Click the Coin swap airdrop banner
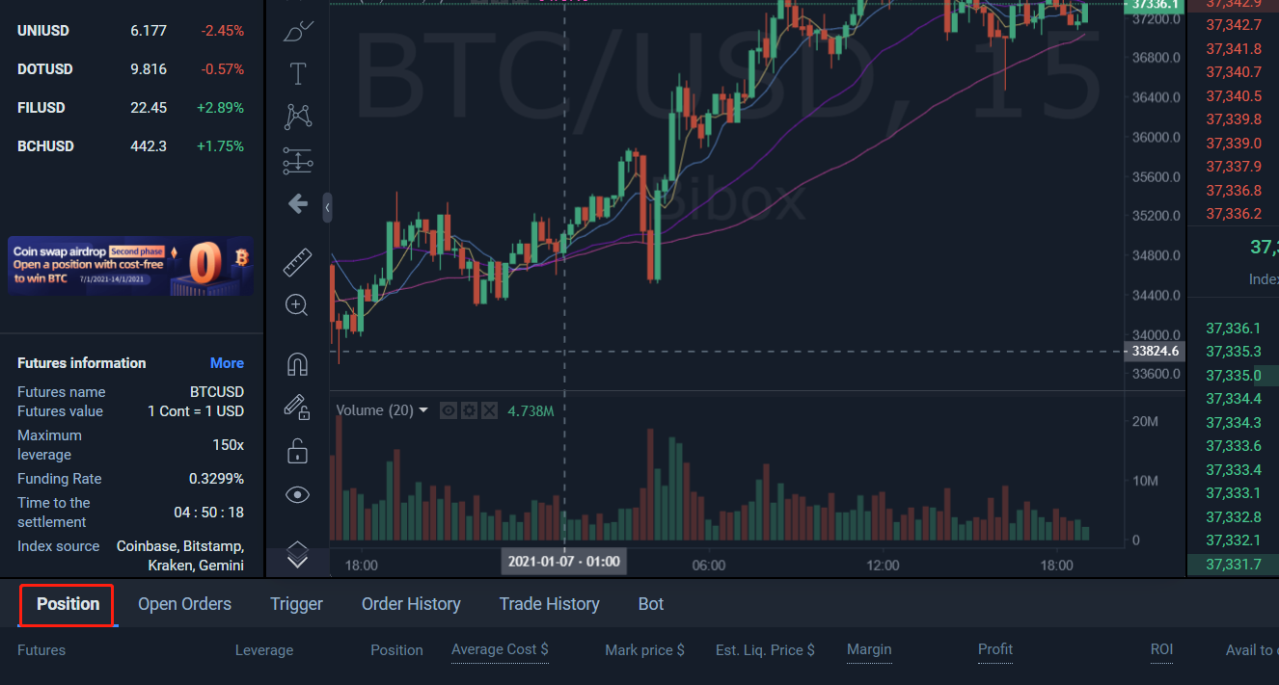 pos(131,266)
